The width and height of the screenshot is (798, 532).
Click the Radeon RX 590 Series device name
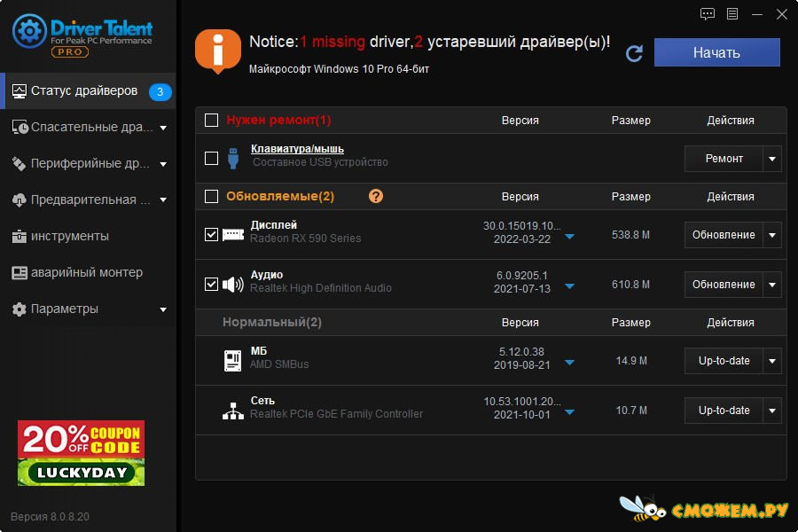[305, 239]
